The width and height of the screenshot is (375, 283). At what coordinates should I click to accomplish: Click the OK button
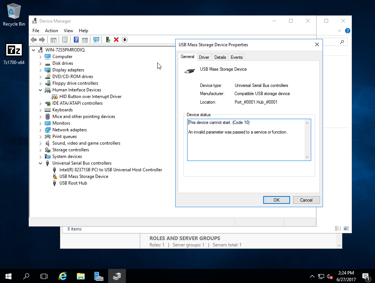(276, 200)
